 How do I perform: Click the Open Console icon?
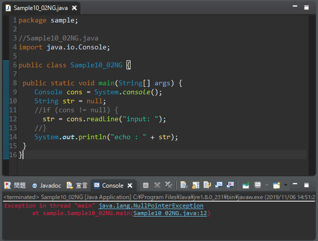click(276, 185)
